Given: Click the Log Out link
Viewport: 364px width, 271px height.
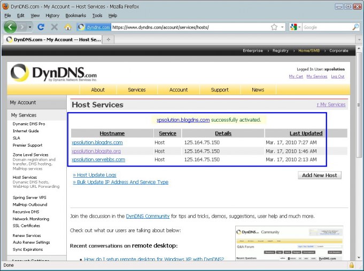Looking at the screenshot, I should pos(338,76).
